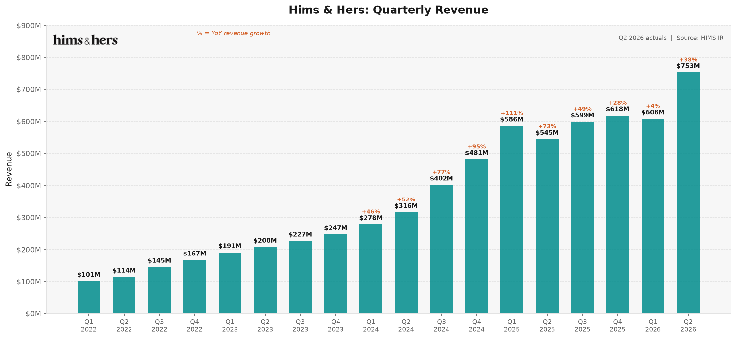Click the chart title Hims & Hers: Quarterly Revenue

(389, 10)
